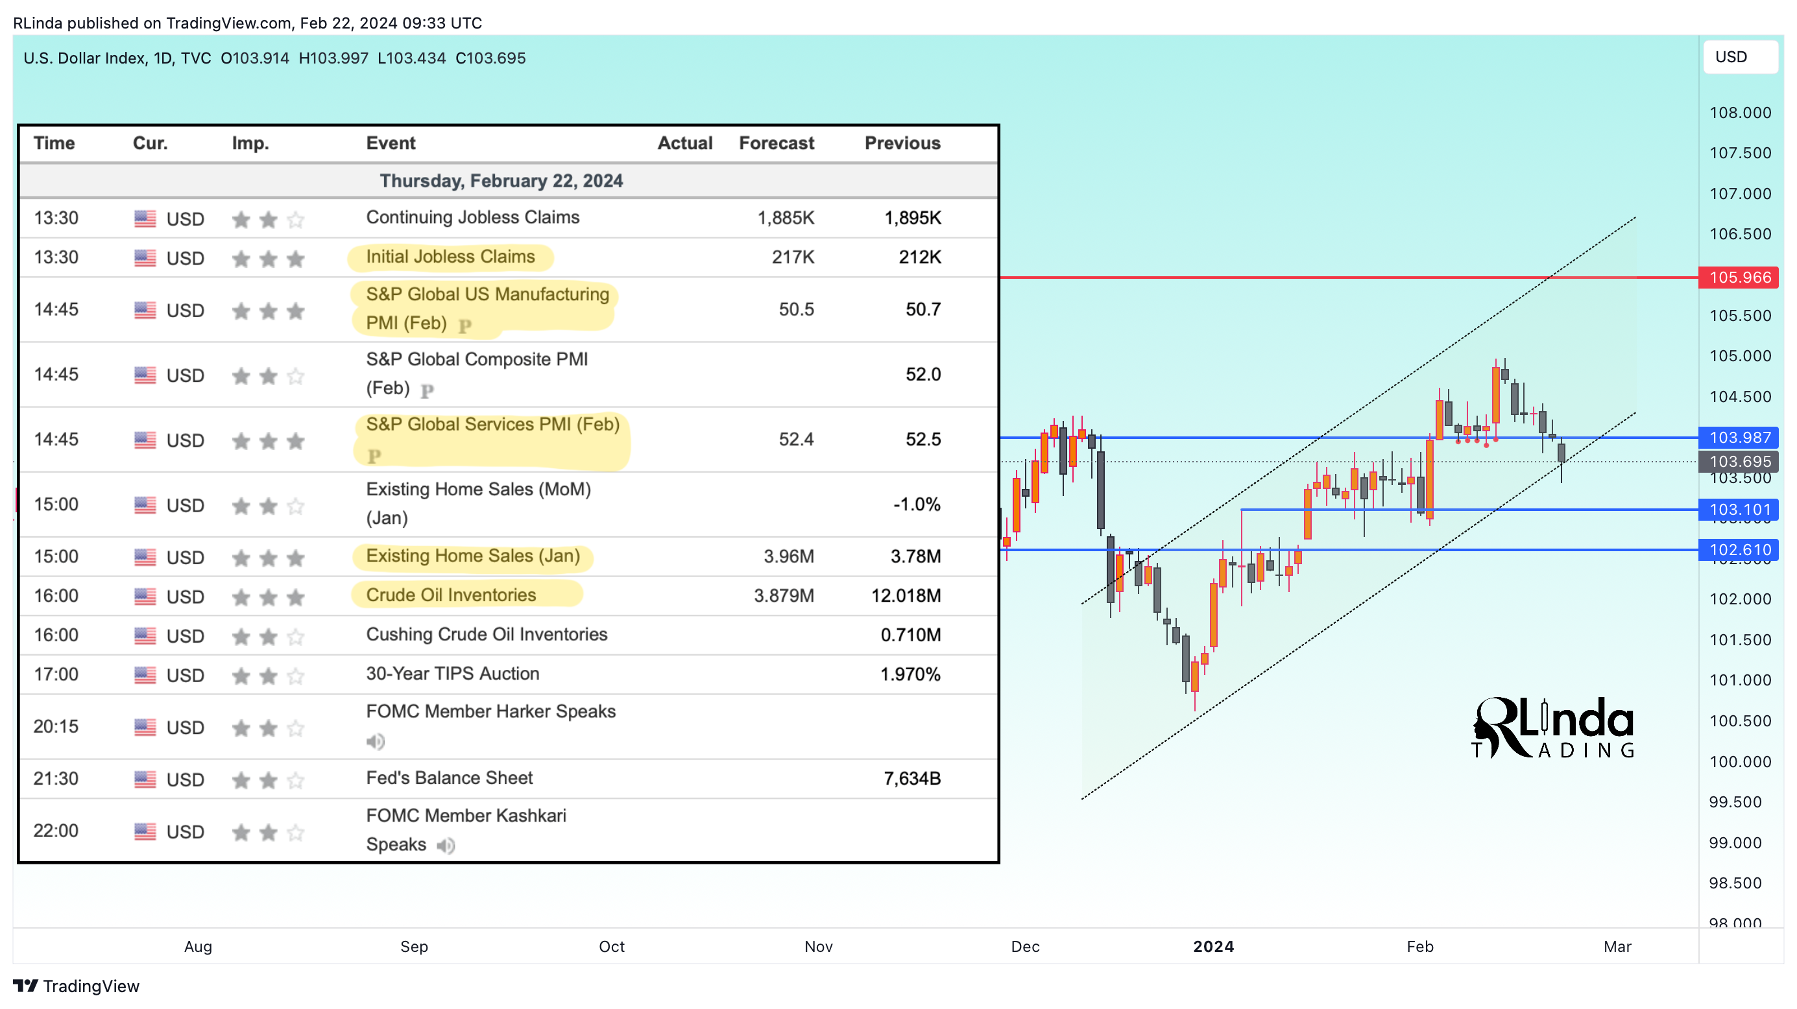Click the Imp. column header
1797x1009 pixels.
250,143
